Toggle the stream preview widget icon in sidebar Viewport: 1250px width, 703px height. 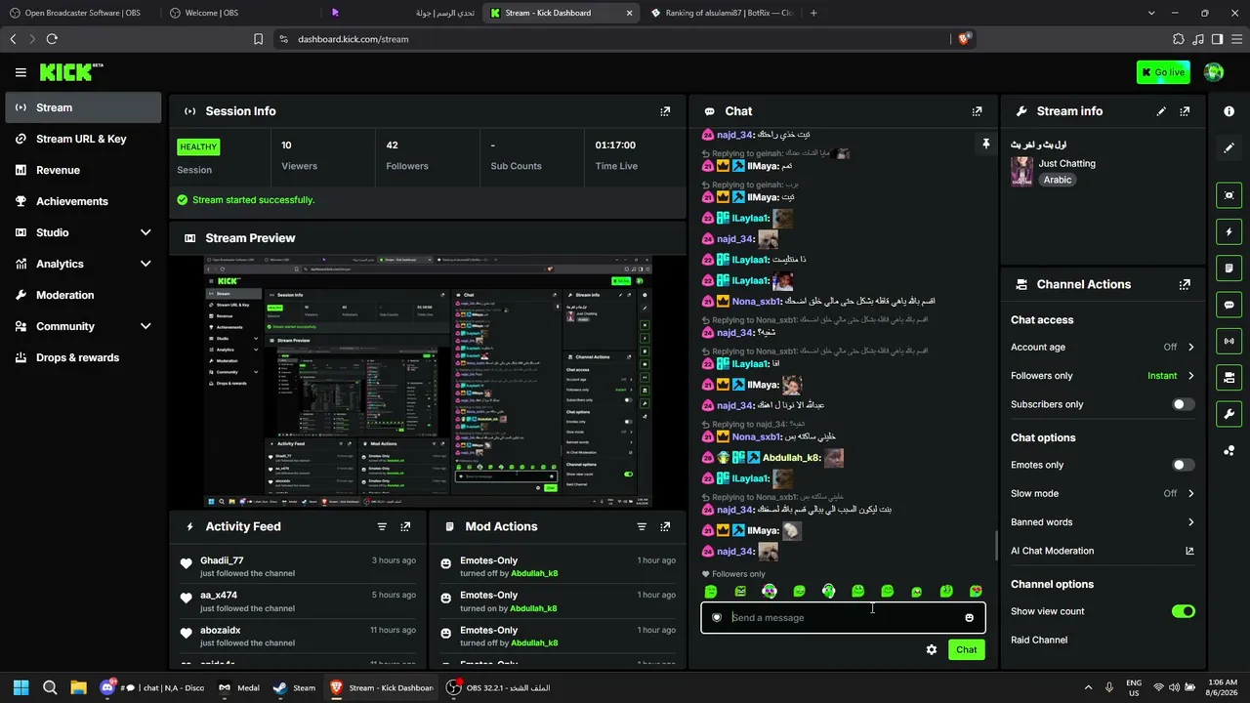(x=1229, y=195)
